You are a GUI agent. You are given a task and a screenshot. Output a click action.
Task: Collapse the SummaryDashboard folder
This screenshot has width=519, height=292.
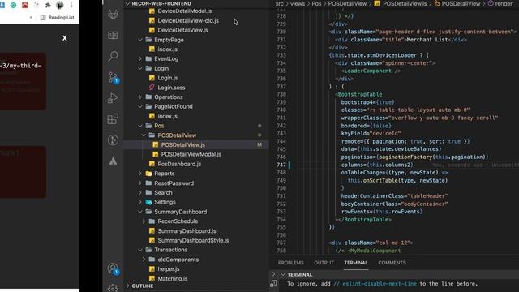tap(140, 212)
